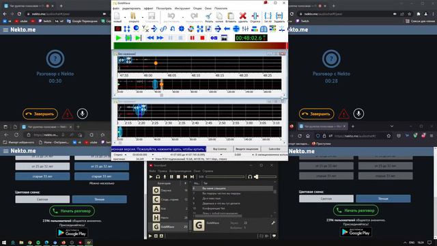Click the blue left arrow effect icon
Image resolution: width=437 pixels, height=246 pixels.
click(x=227, y=29)
